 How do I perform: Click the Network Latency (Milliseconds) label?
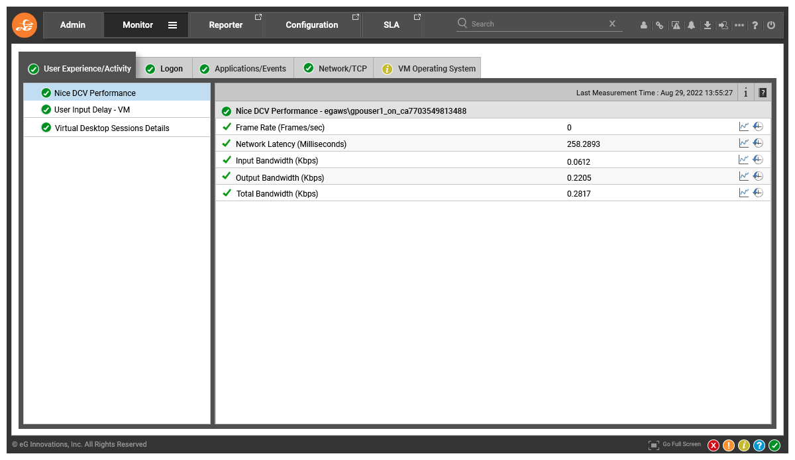pyautogui.click(x=291, y=144)
